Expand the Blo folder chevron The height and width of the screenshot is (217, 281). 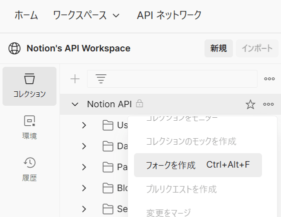pos(84,188)
